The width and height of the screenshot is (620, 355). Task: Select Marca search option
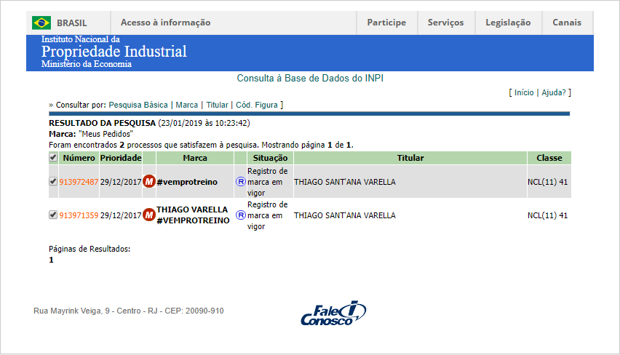186,105
